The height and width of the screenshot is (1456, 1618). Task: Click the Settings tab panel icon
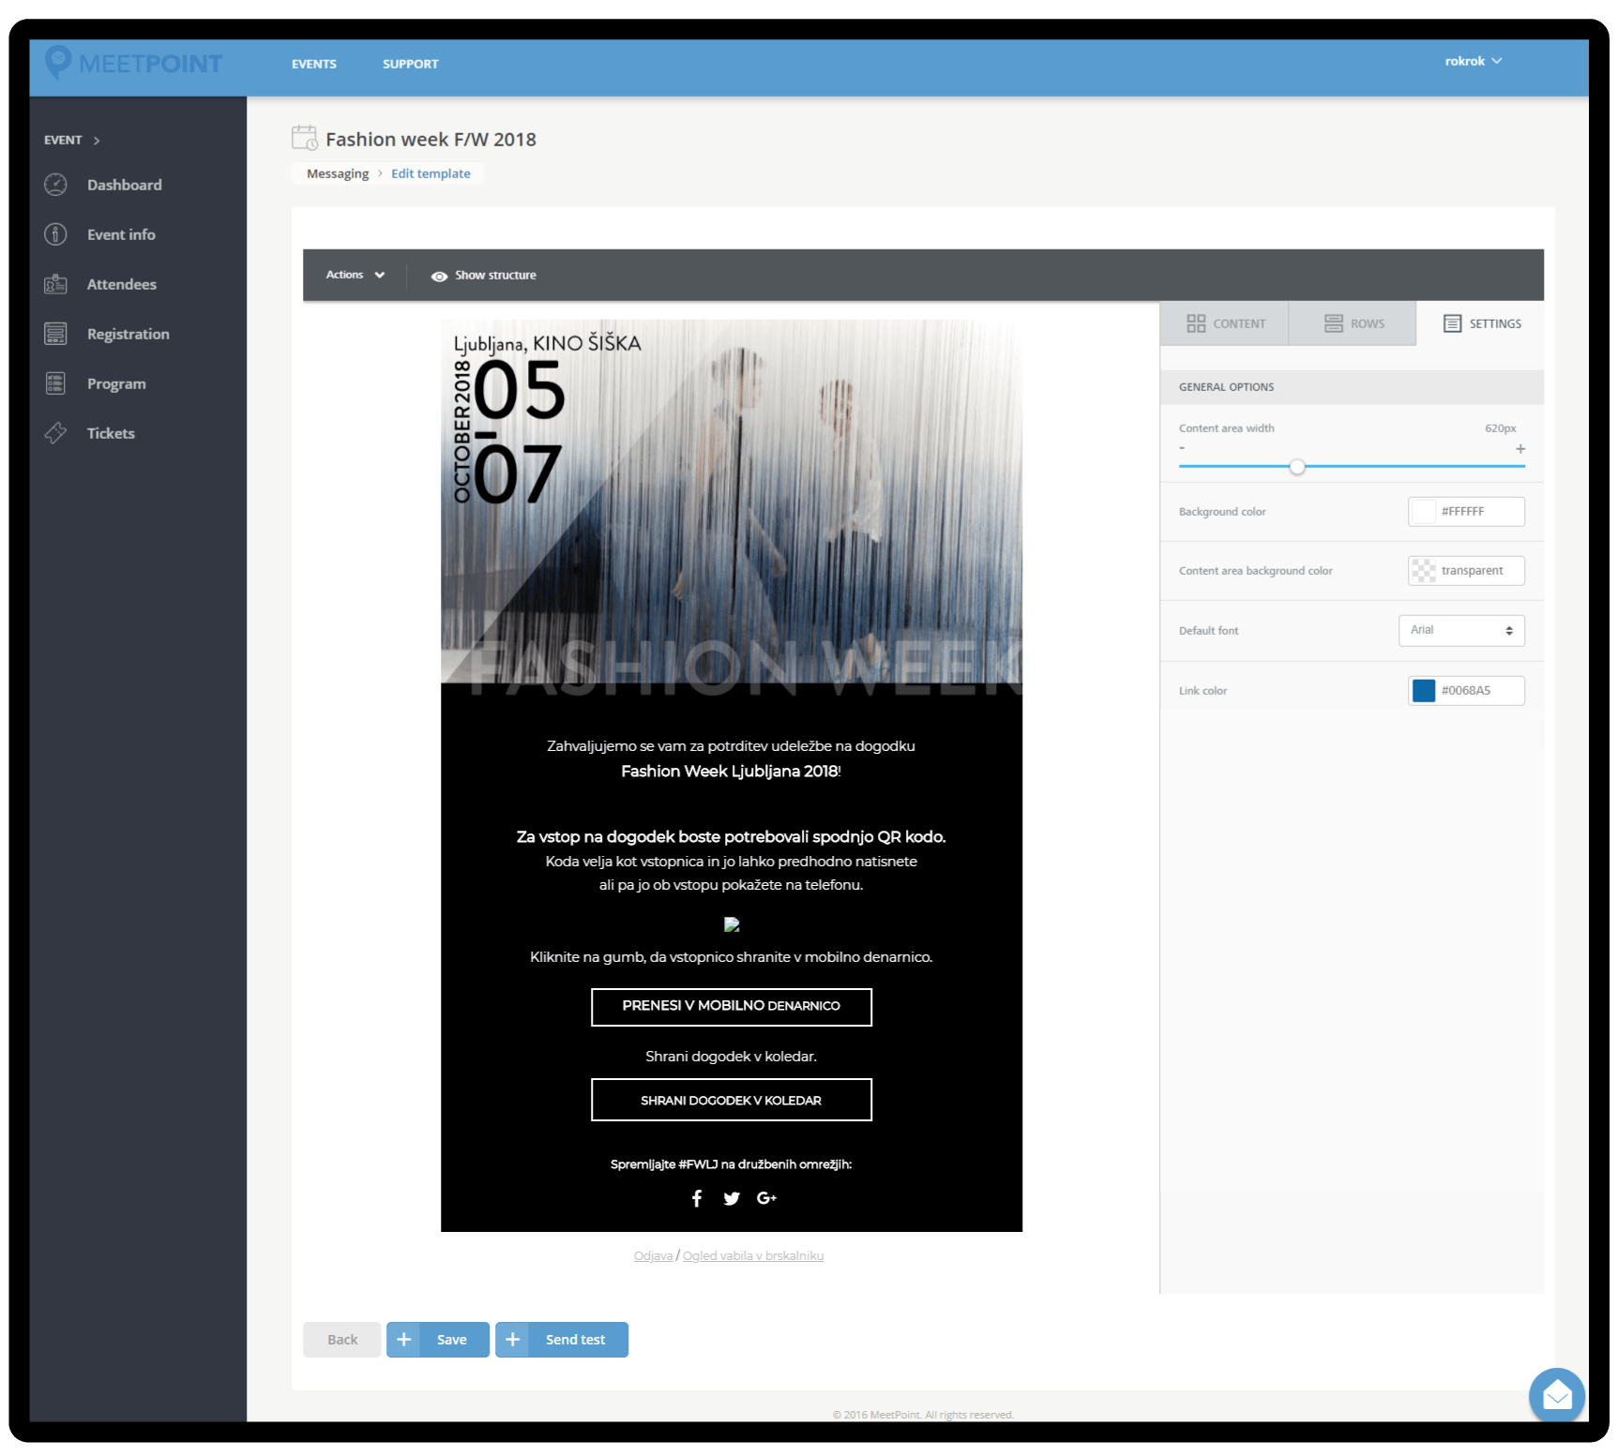pyautogui.click(x=1452, y=323)
